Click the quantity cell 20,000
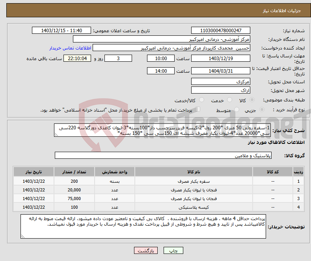The height and width of the screenshot is (261, 311). (74, 190)
